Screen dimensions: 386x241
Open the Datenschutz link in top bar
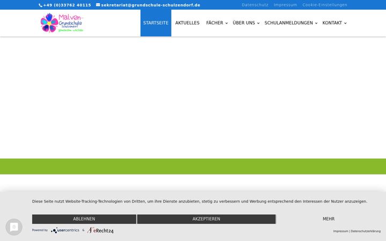click(x=255, y=5)
